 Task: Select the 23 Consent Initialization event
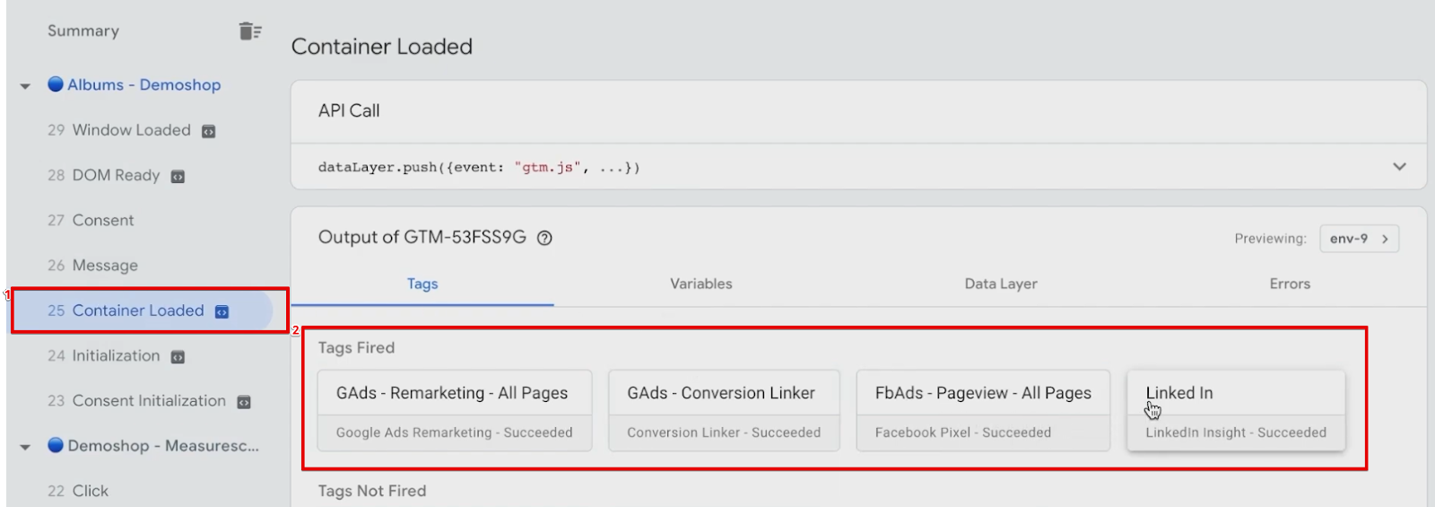point(149,401)
